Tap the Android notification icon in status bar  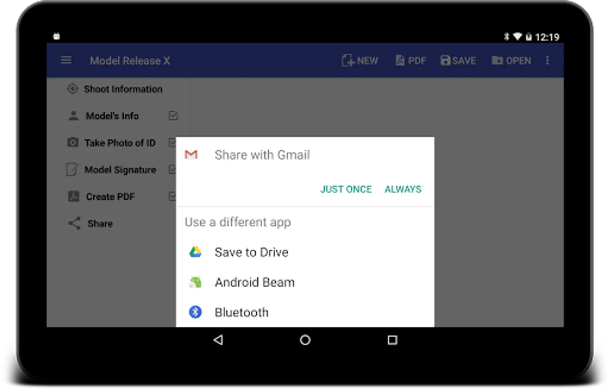pos(56,36)
